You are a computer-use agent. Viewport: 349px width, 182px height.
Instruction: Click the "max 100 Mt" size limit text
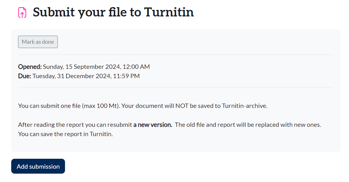pyautogui.click(x=101, y=106)
